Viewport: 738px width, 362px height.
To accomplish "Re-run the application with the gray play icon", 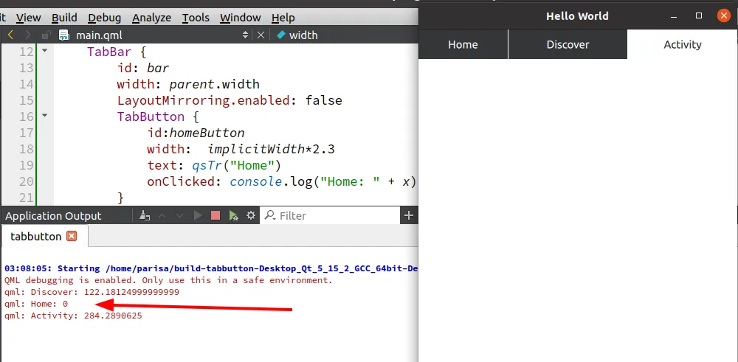I will tap(198, 216).
